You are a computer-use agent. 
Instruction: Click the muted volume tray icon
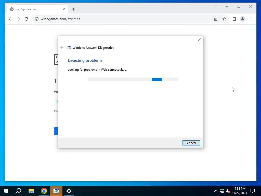click(x=228, y=191)
